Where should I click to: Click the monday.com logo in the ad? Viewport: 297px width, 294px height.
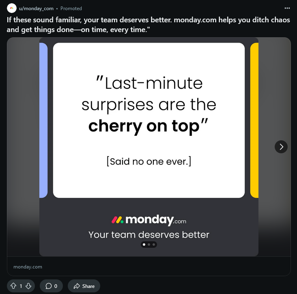tap(148, 220)
